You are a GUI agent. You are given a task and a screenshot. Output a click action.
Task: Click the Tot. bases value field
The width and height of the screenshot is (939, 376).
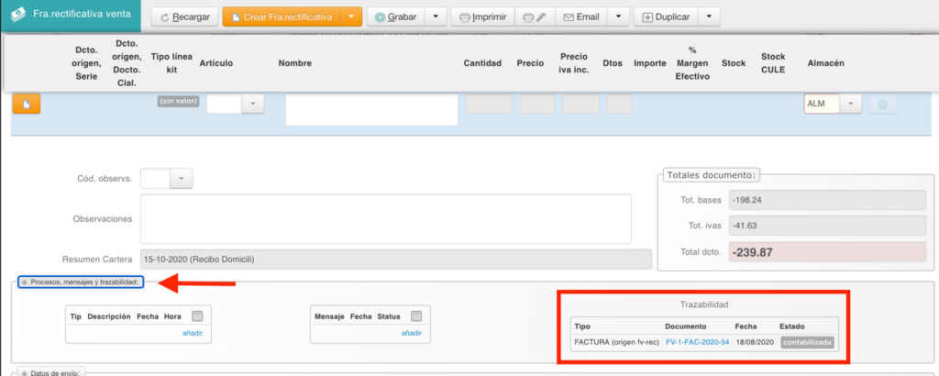[827, 200]
